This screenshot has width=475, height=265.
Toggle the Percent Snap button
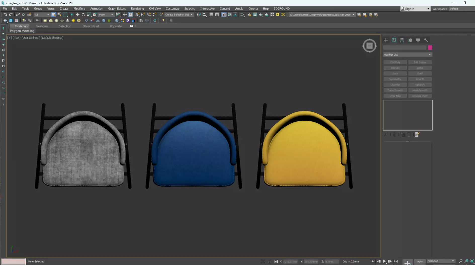click(x=149, y=15)
